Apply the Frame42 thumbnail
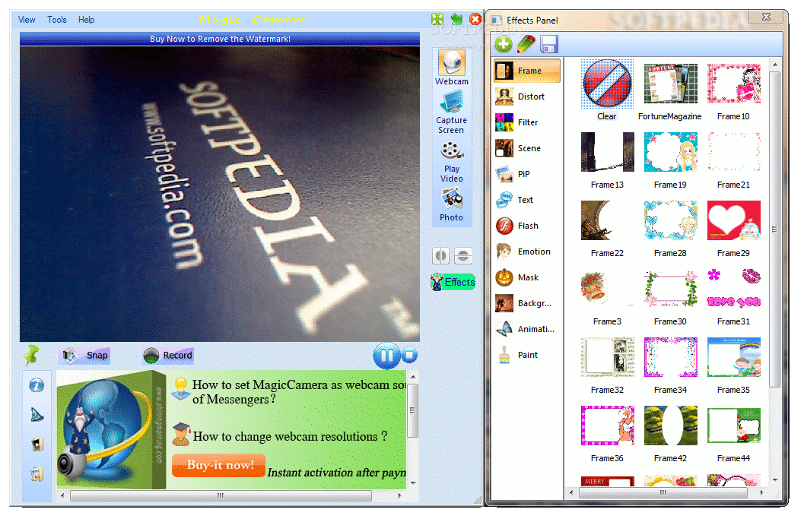This screenshot has width=804, height=522. coord(670,433)
